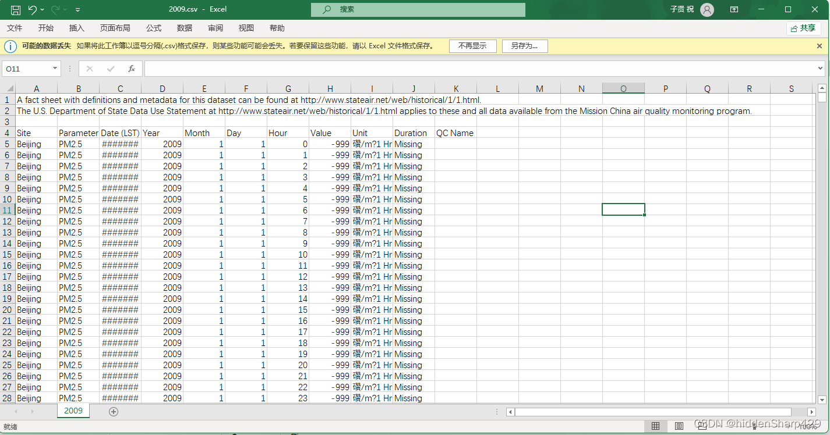Click the Hour cell showing 23
This screenshot has height=435, width=830.
[x=288, y=398]
